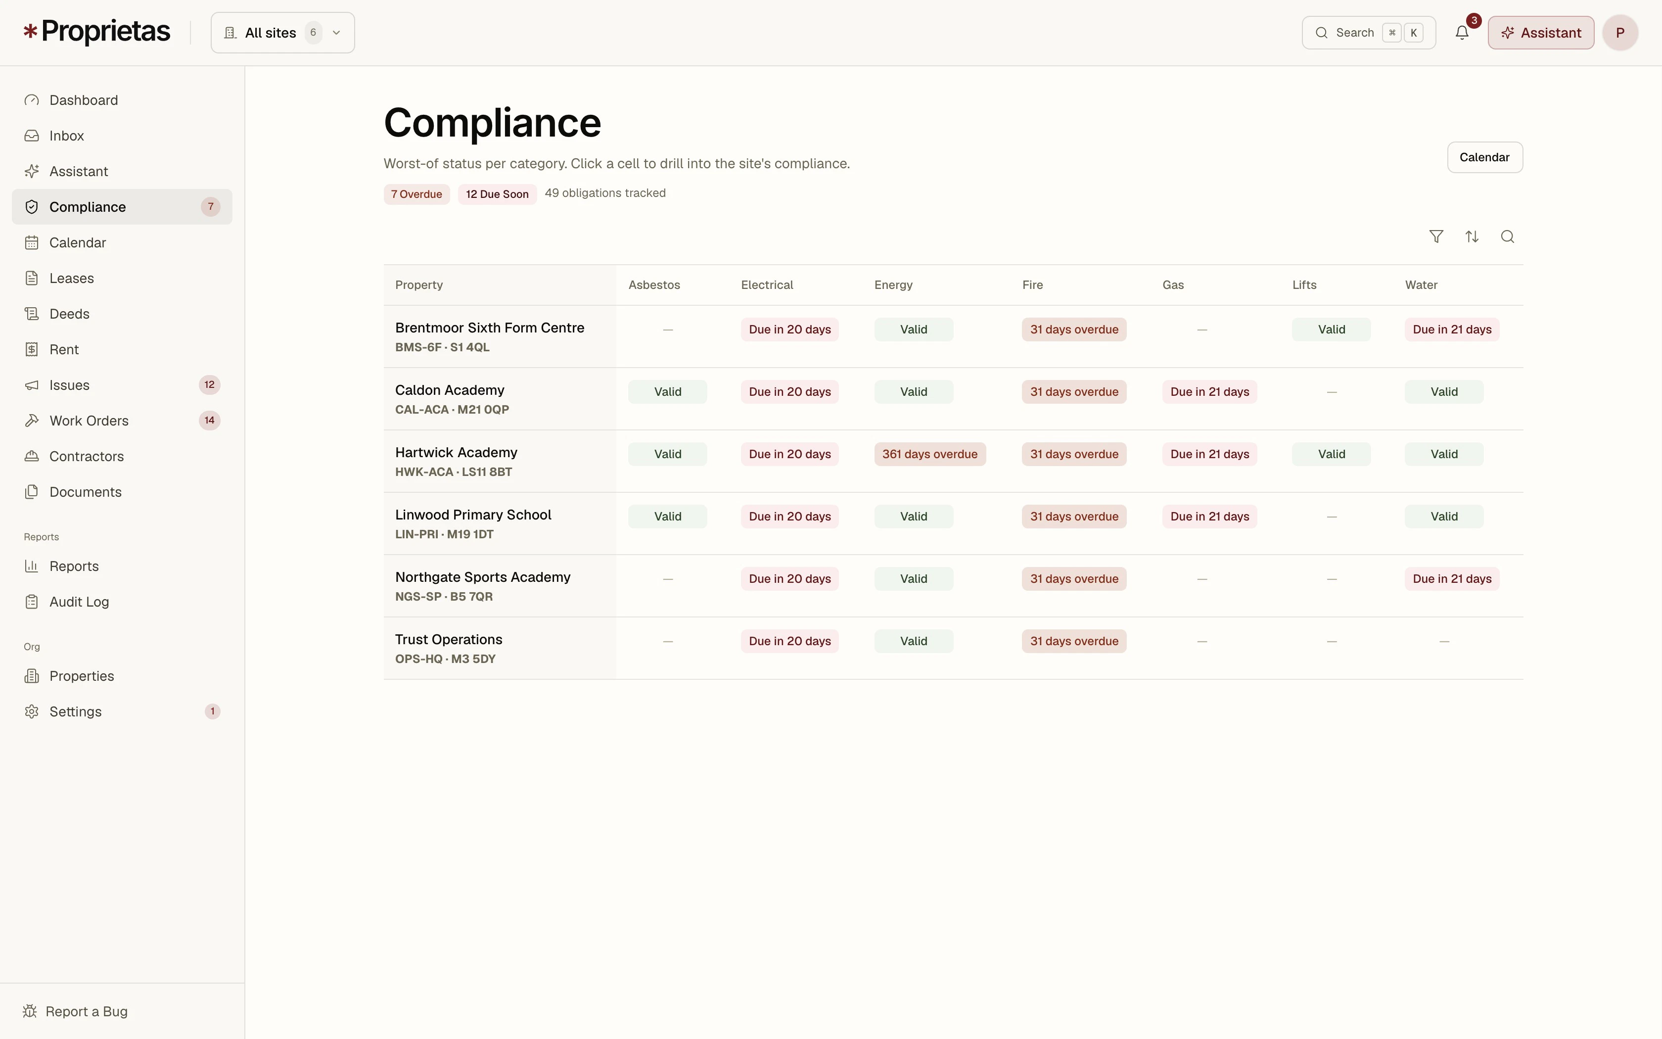Click Brentmoor Fire 31 days overdue cell
Screen dimensions: 1662x1039
click(x=1074, y=330)
